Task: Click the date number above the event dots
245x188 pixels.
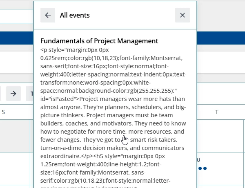Action: point(199,160)
